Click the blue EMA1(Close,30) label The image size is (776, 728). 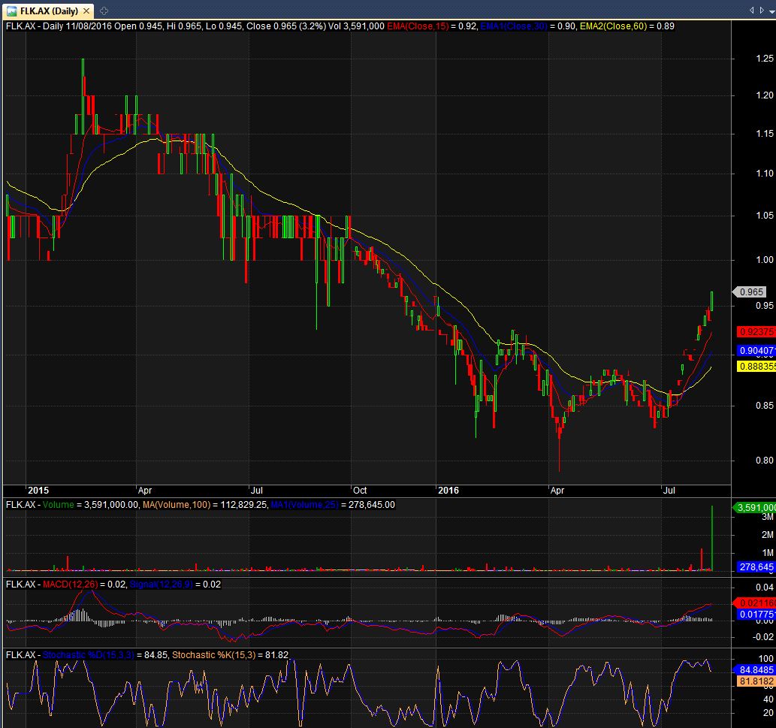514,26
